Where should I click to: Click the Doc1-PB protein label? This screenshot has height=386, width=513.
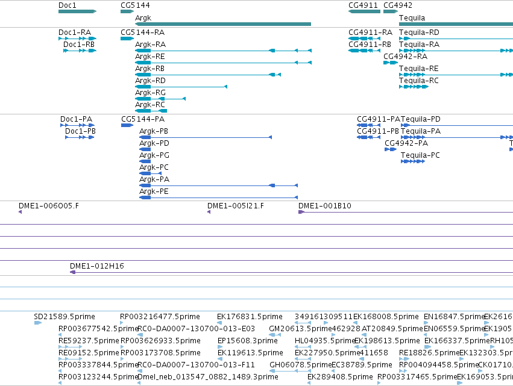pos(81,131)
